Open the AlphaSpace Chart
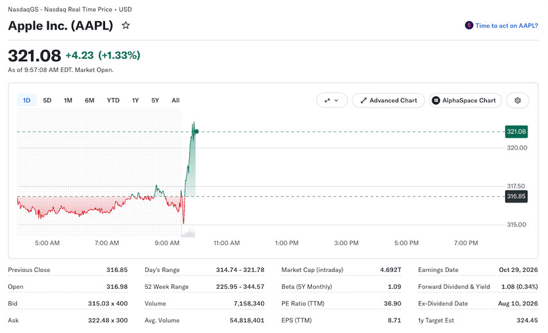This screenshot has height=333, width=548. coord(465,101)
